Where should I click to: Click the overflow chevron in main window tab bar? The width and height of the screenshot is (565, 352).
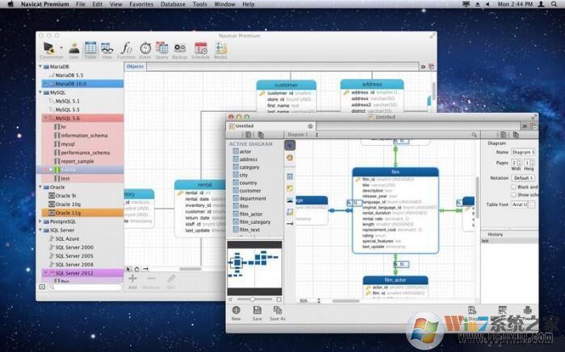coord(423,67)
